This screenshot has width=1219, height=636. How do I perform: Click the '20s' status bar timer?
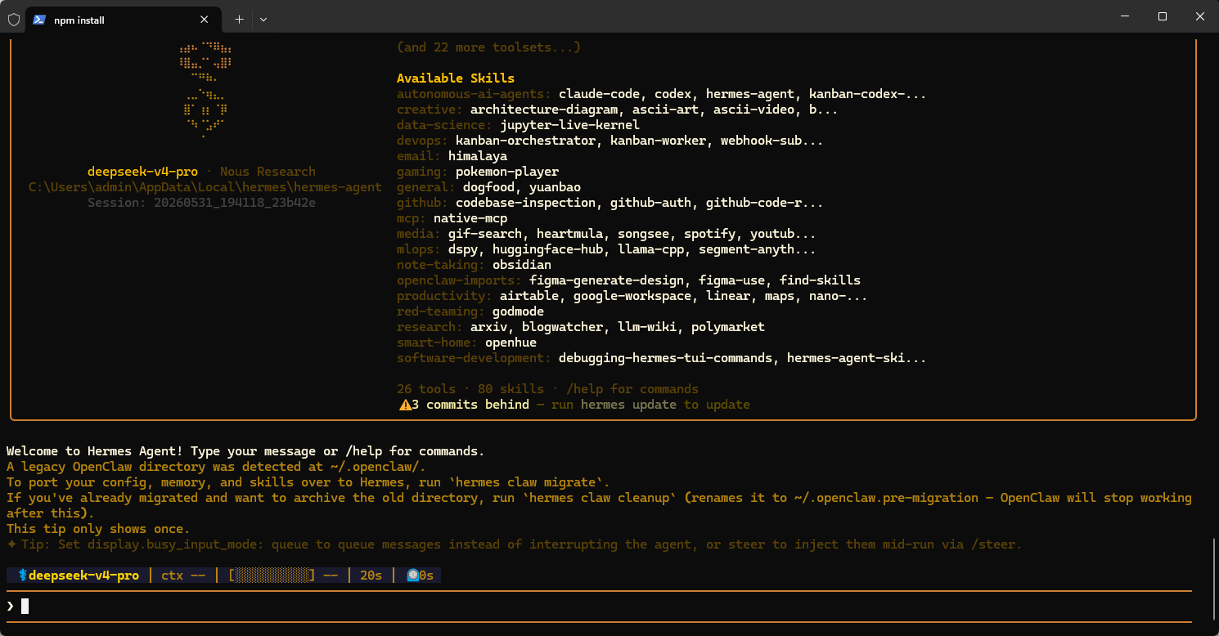tap(371, 576)
